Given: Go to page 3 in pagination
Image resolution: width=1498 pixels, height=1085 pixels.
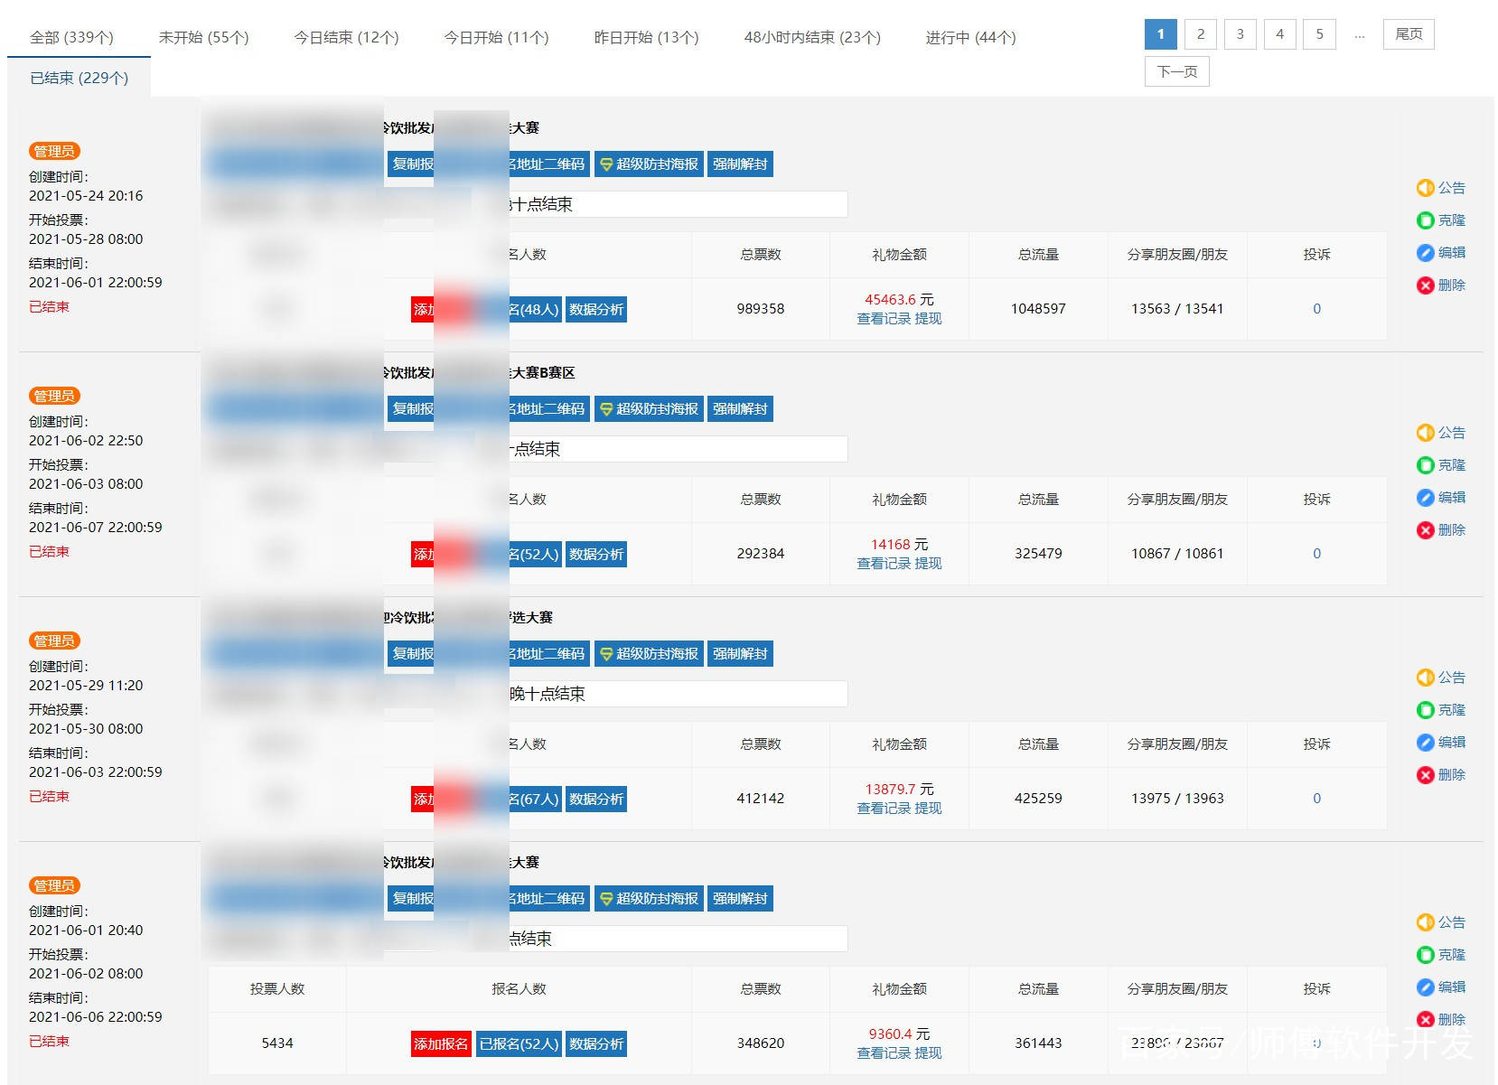Looking at the screenshot, I should [1240, 34].
